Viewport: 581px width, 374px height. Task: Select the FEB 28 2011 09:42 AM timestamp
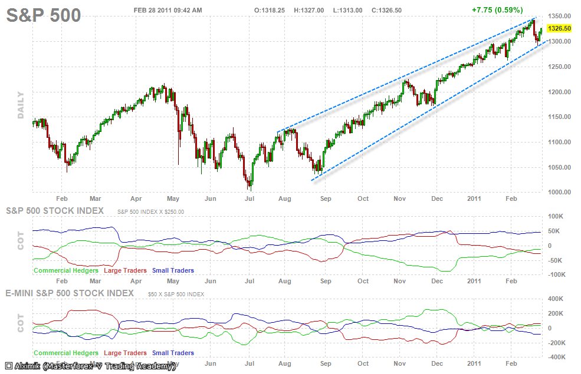168,11
